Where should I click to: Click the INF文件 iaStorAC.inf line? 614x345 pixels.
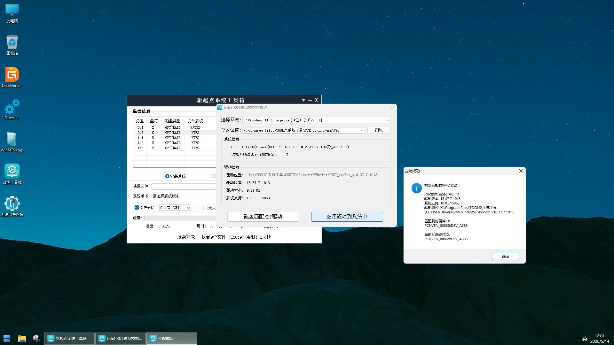pyautogui.click(x=441, y=194)
